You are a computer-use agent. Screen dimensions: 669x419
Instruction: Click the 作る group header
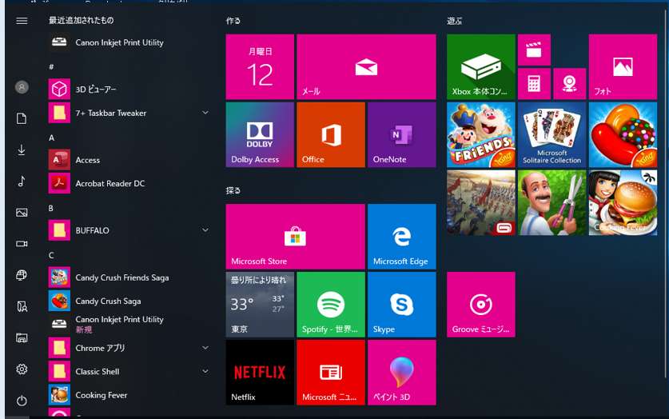[x=233, y=21]
